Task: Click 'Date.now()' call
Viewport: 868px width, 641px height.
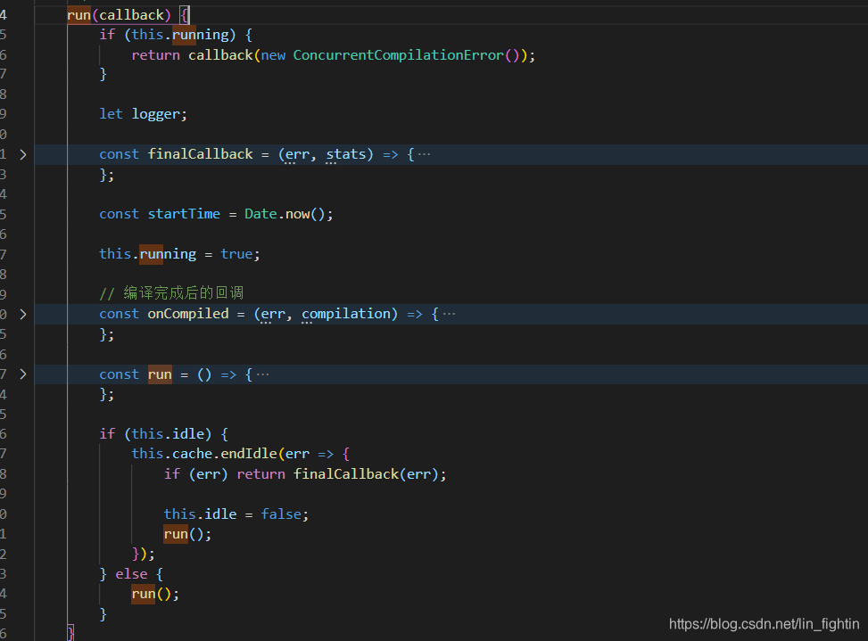Action: tap(286, 214)
